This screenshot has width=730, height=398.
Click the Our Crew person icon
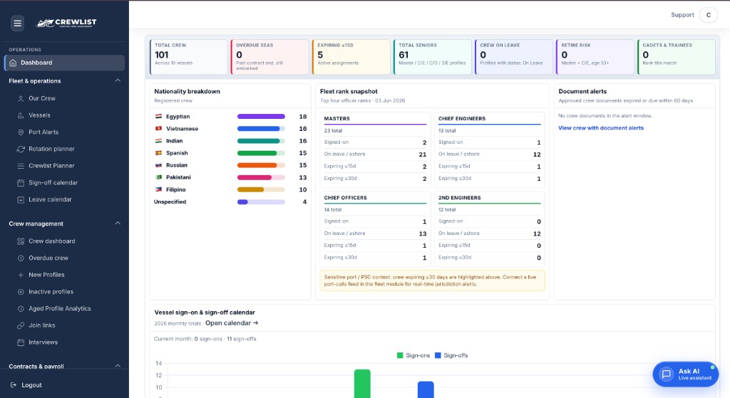tap(21, 98)
